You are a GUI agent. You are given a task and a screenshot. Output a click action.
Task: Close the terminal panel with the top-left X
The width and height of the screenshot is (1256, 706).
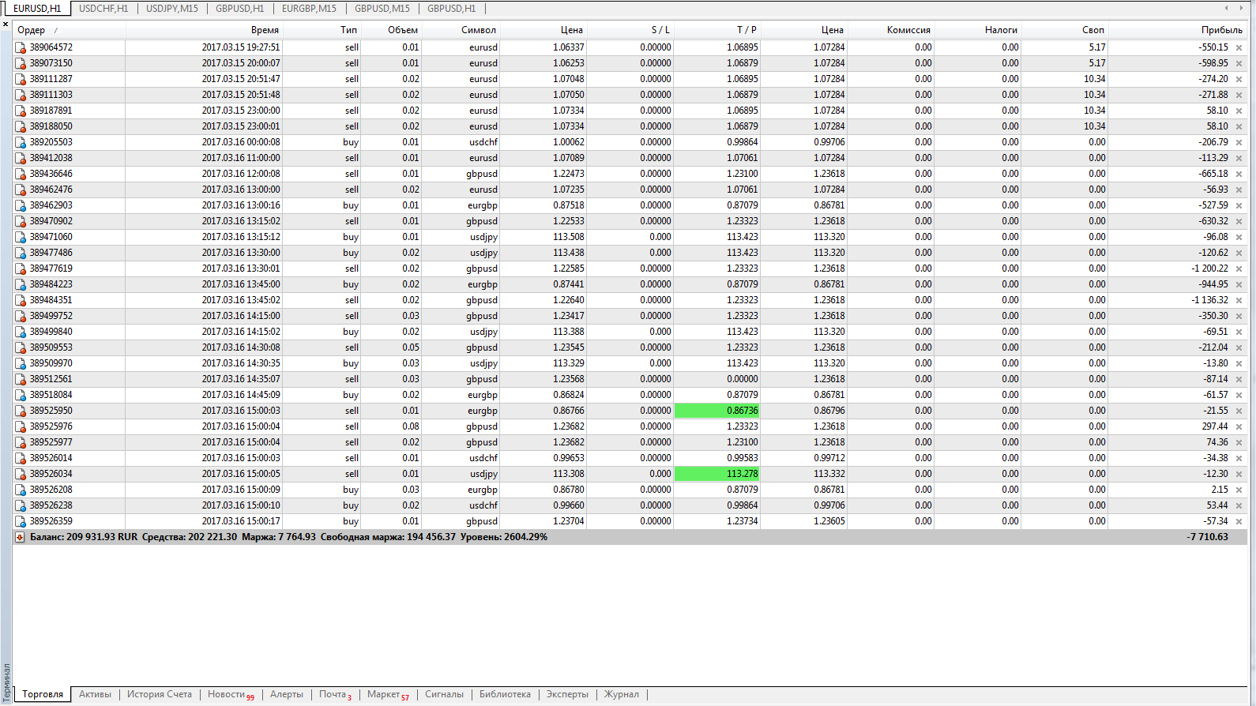pos(6,24)
